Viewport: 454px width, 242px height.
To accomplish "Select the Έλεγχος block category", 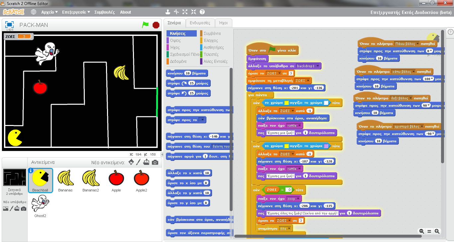I will click(215, 41).
